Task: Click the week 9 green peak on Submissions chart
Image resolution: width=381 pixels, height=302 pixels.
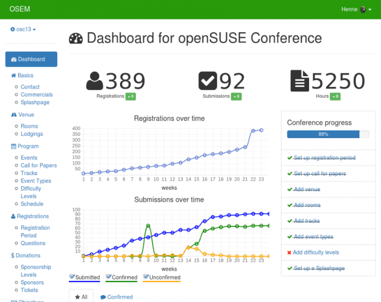Action: (x=148, y=226)
